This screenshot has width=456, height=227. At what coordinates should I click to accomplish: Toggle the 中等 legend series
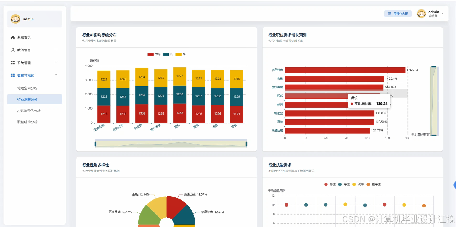tap(154, 54)
